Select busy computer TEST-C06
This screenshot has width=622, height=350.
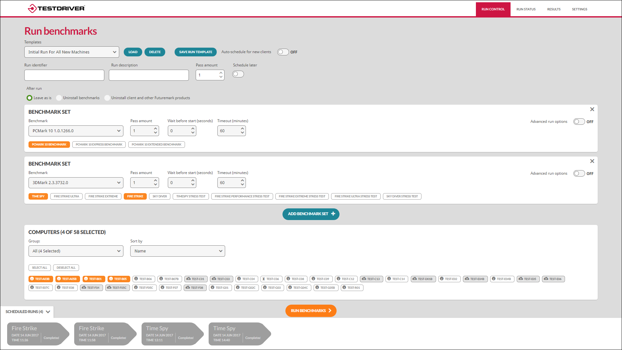(x=271, y=279)
